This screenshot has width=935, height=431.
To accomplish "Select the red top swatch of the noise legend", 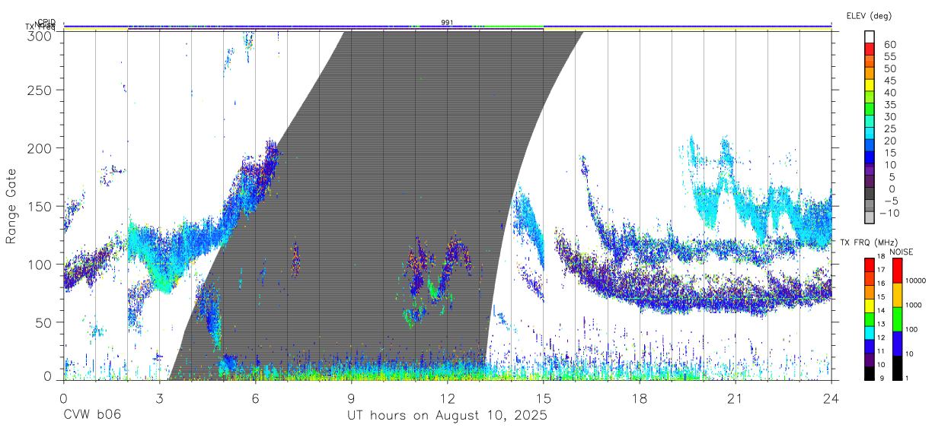I will tap(898, 271).
